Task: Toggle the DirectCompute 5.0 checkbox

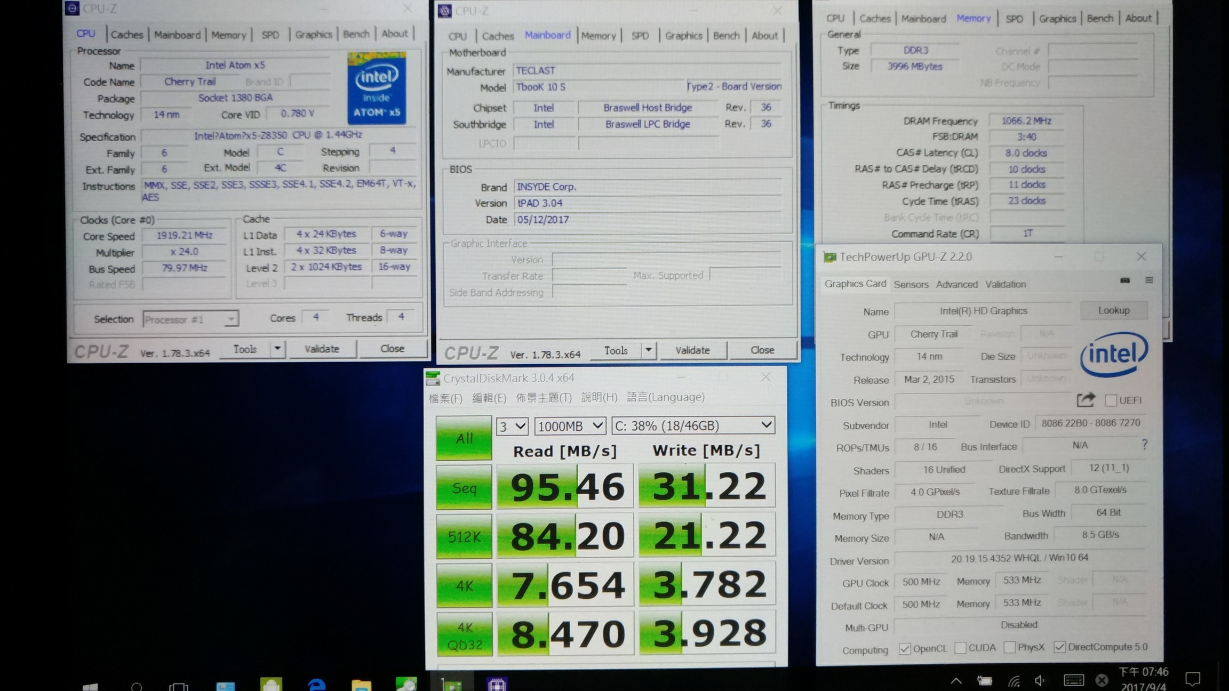Action: 1059,647
